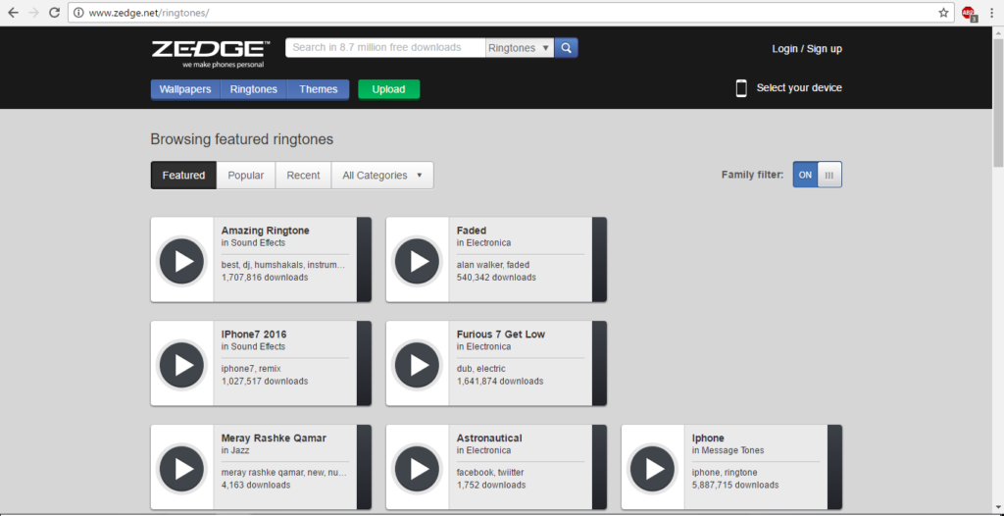The height and width of the screenshot is (516, 1004).
Task: Turn off the Family filter switch
Action: (817, 175)
